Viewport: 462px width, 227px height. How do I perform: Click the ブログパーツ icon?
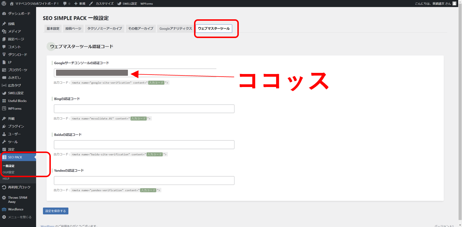point(4,70)
